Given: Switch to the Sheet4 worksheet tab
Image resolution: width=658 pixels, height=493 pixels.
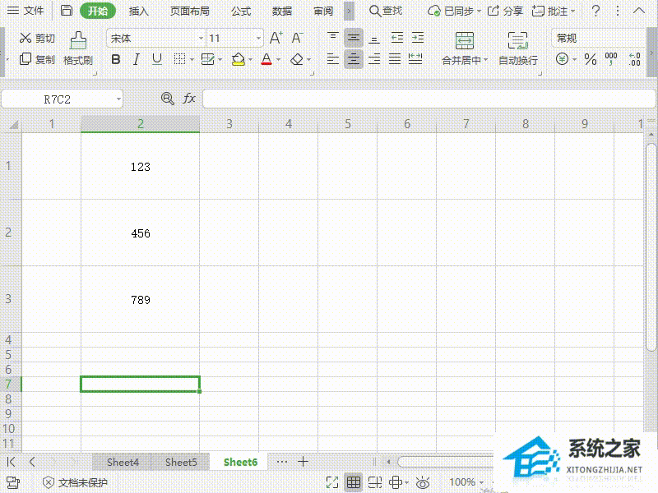Looking at the screenshot, I should [x=123, y=462].
